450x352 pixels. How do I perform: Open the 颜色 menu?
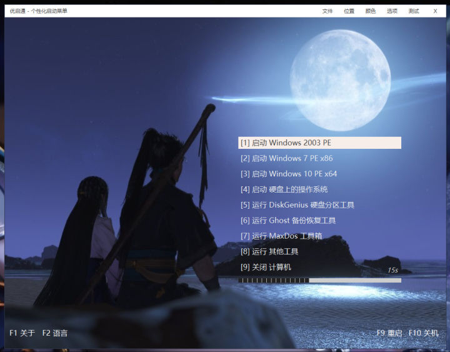tap(371, 11)
